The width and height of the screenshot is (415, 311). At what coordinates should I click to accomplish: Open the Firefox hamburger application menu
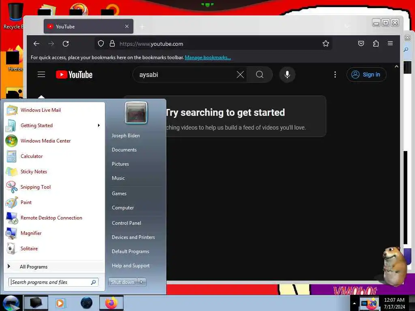[390, 43]
